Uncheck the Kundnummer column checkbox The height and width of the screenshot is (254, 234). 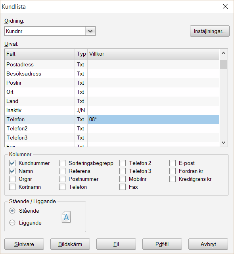[12, 163]
